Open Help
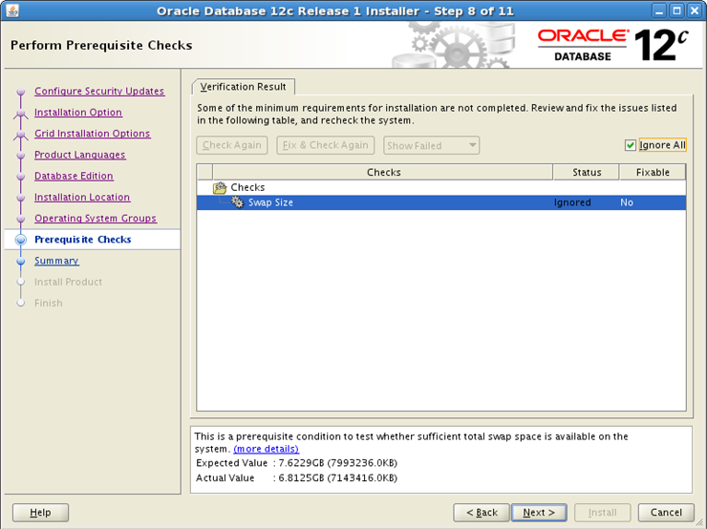 (40, 513)
